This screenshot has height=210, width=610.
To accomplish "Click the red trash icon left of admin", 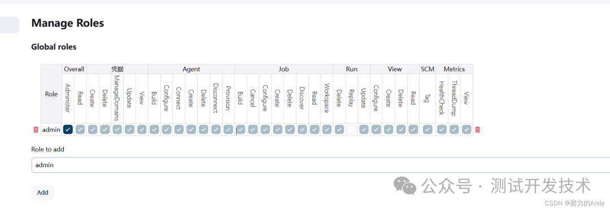I will click(x=36, y=129).
